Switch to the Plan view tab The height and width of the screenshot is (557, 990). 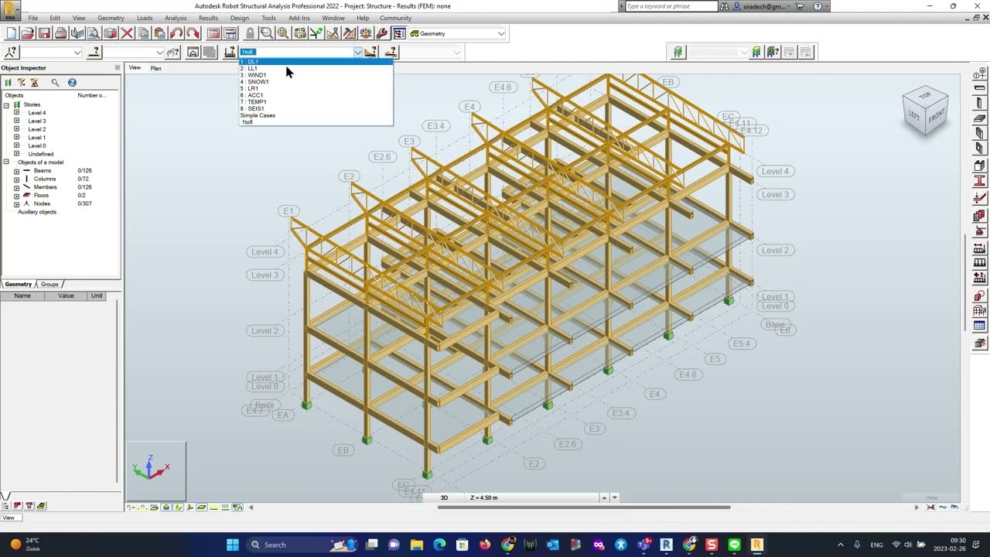155,68
